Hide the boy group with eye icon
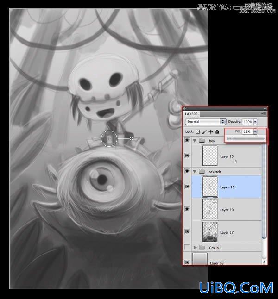Image resolution: width=278 pixels, height=299 pixels. 187,140
